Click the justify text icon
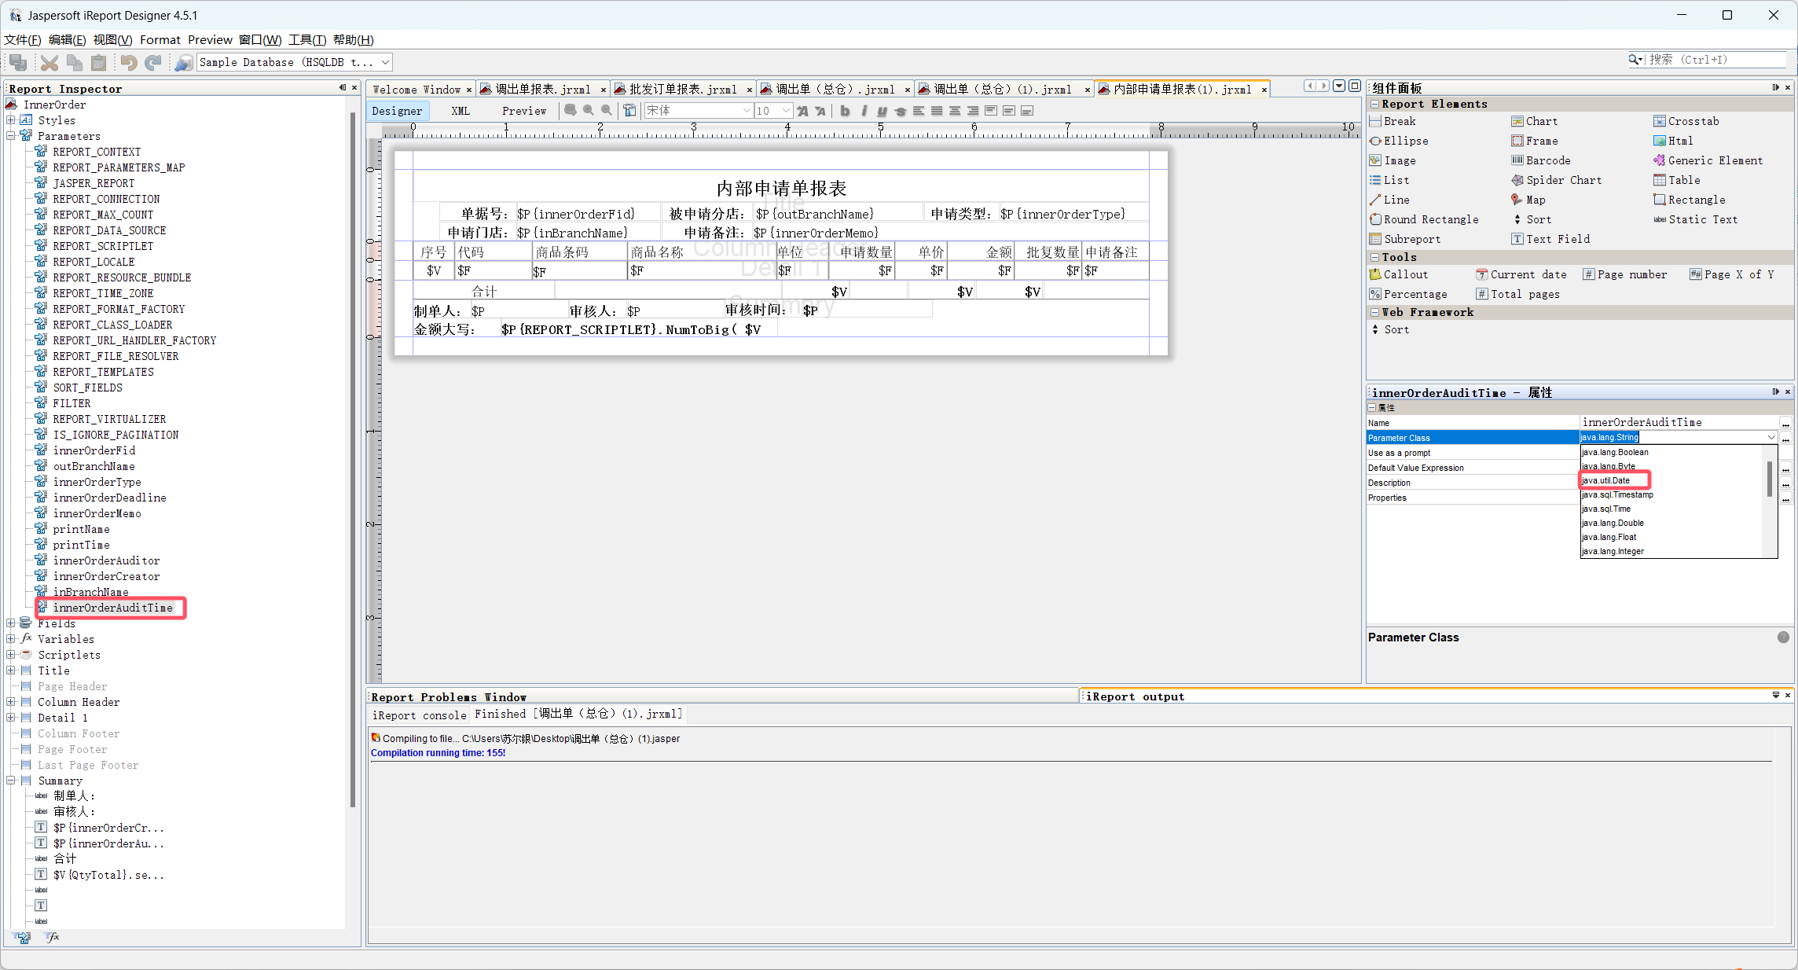The width and height of the screenshot is (1798, 970). tap(937, 111)
